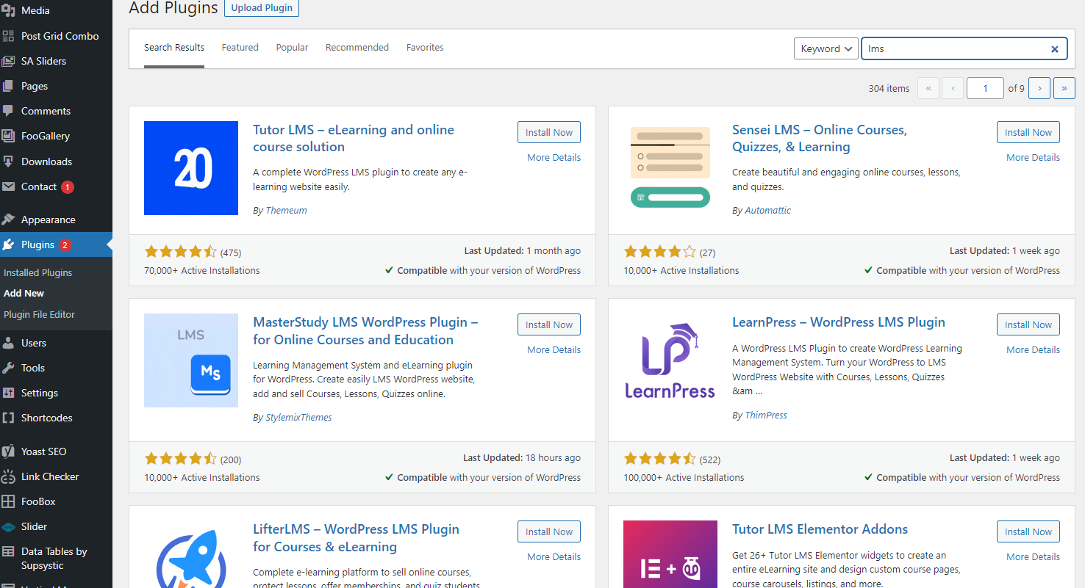Click the SA Sliders sidebar icon

tap(8, 61)
